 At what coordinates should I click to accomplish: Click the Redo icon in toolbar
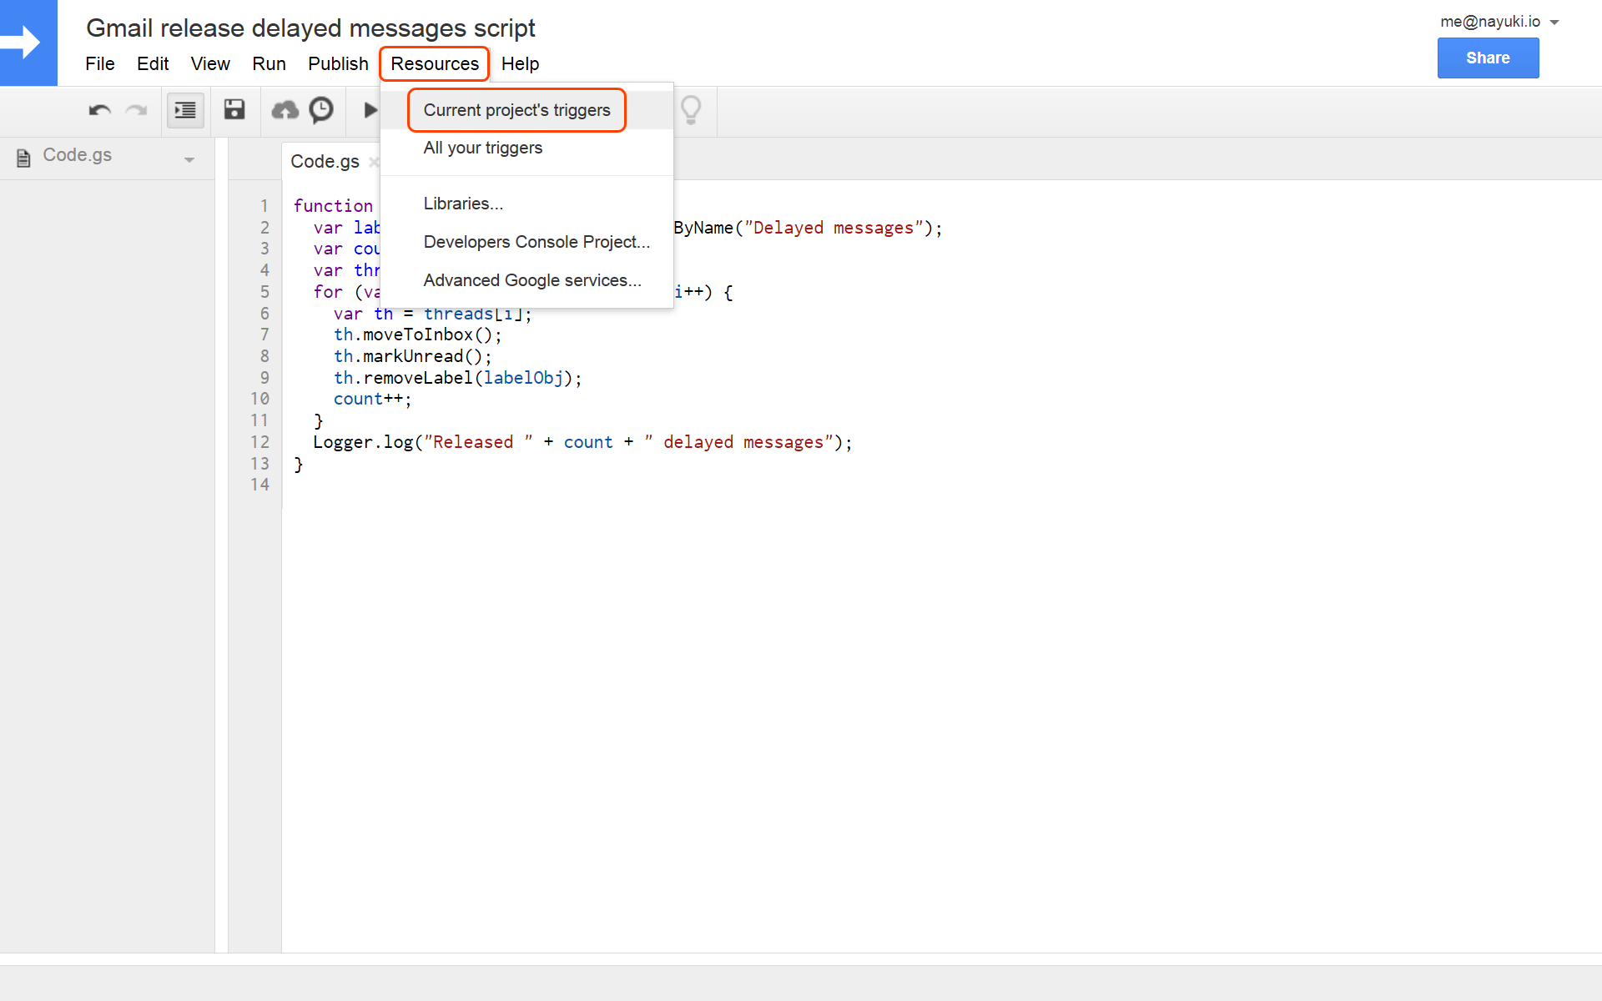pos(136,110)
